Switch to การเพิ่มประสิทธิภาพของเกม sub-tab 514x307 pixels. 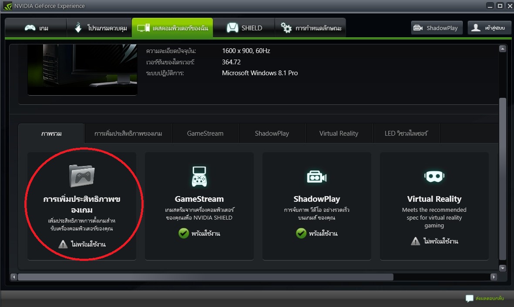tap(128, 133)
